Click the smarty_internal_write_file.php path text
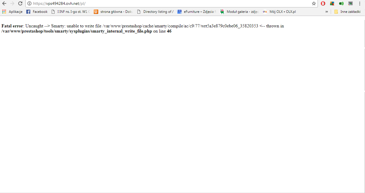Viewport: 365px width, 193px height. point(77,31)
